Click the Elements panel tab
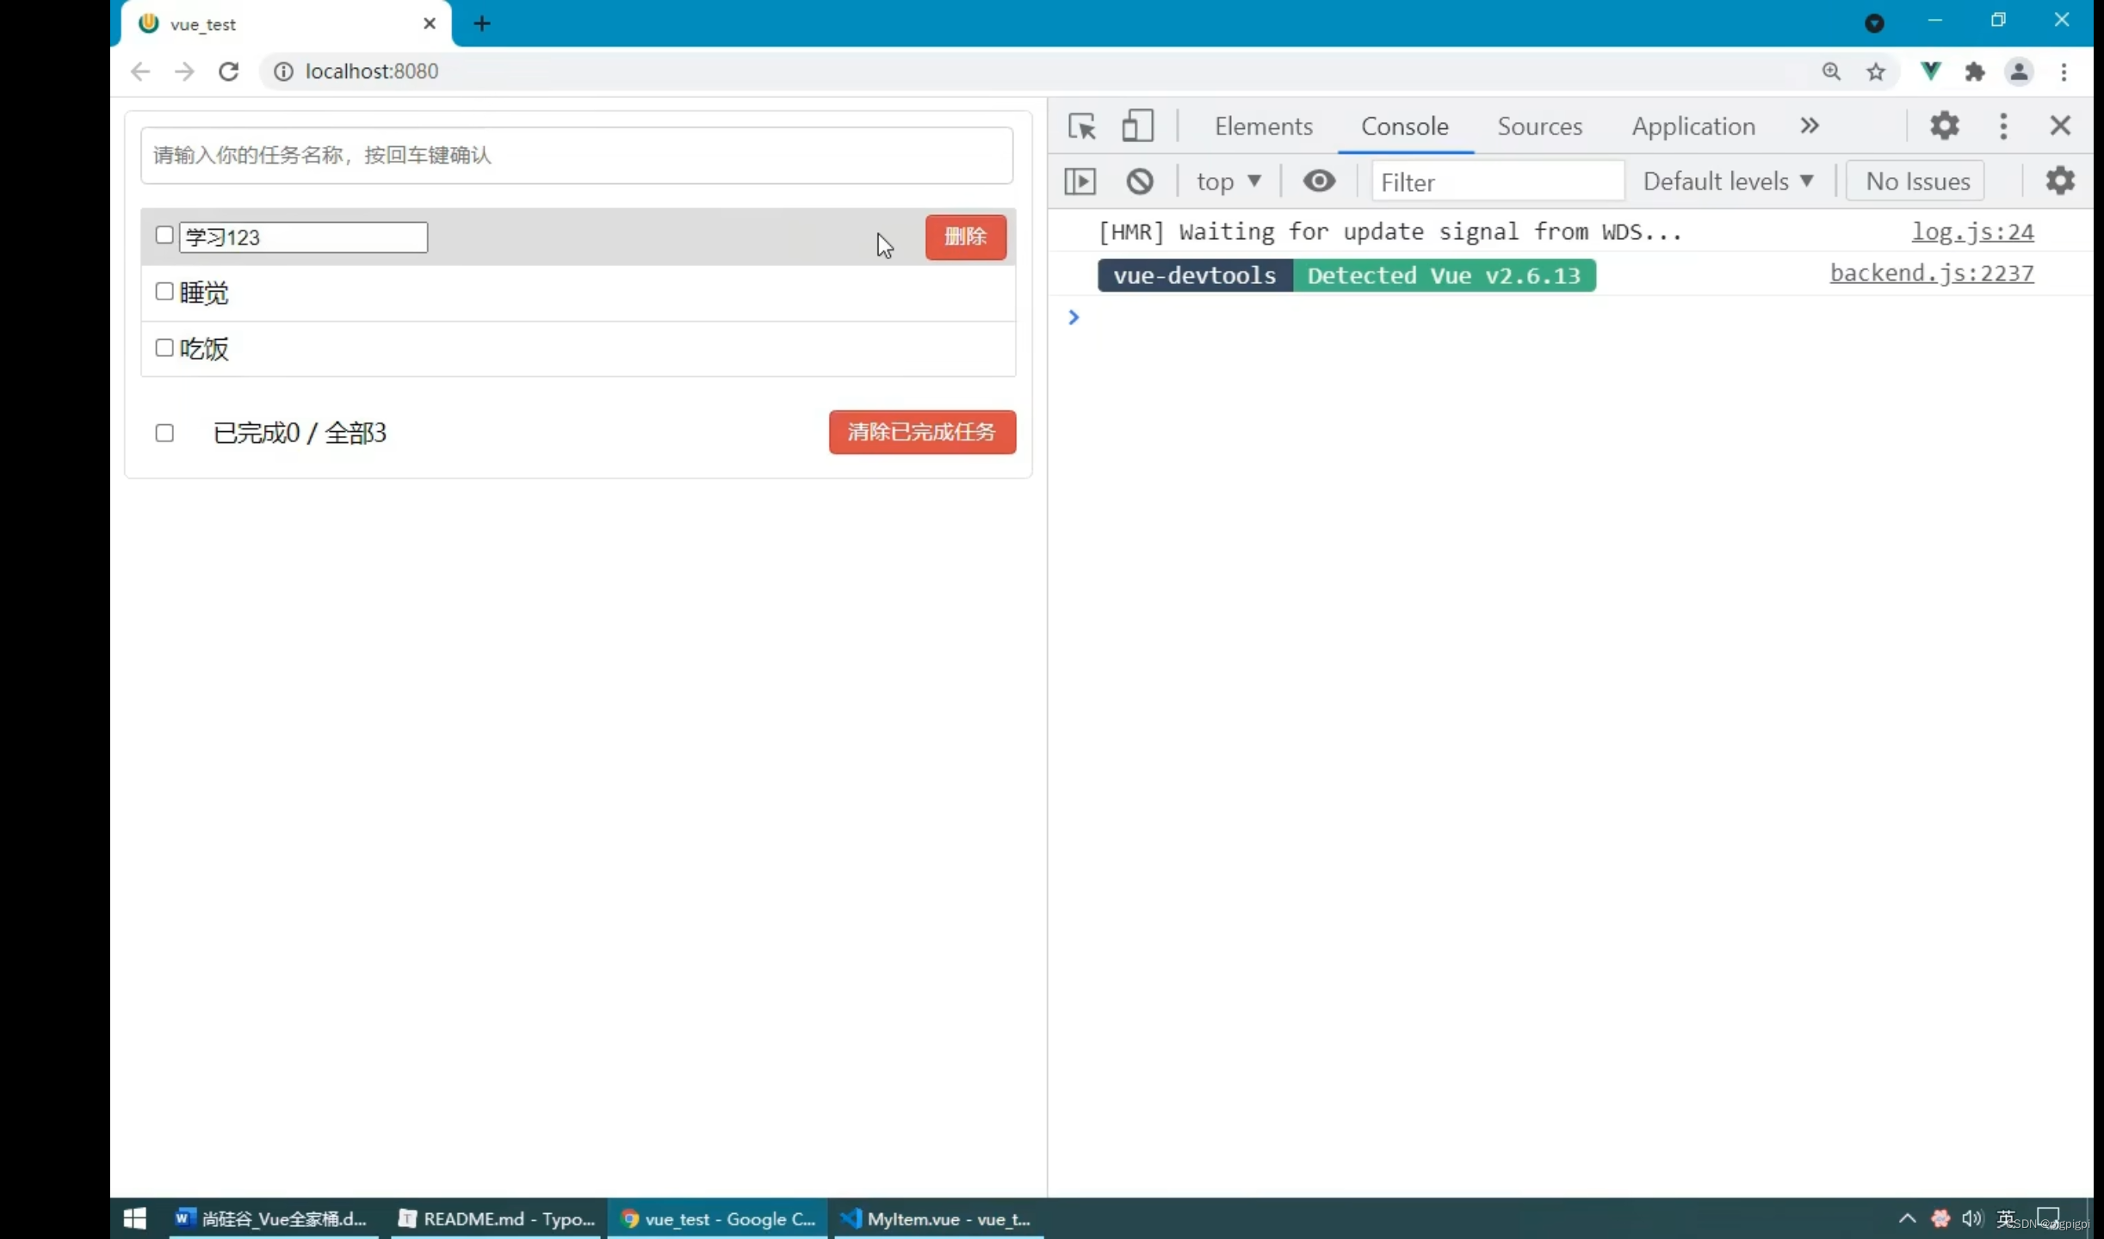 (1263, 126)
